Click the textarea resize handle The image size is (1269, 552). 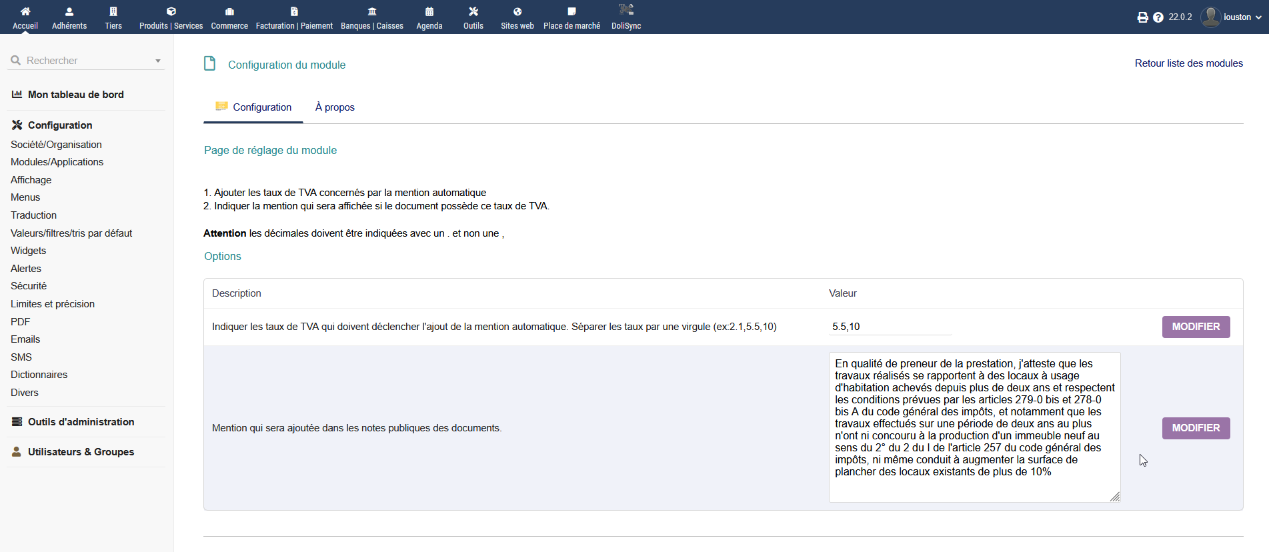tap(1115, 497)
